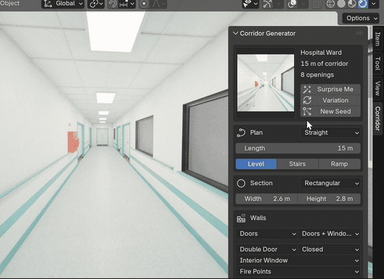
Task: Open the Fire Points dropdown
Action: 298,271
